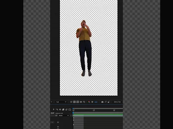Viewport: 173px width, 129px height.
Task: Open the show channel color icon
Action: click(x=89, y=102)
